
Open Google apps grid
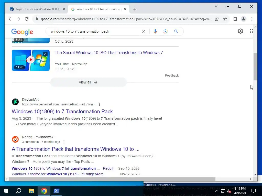tap(251, 31)
